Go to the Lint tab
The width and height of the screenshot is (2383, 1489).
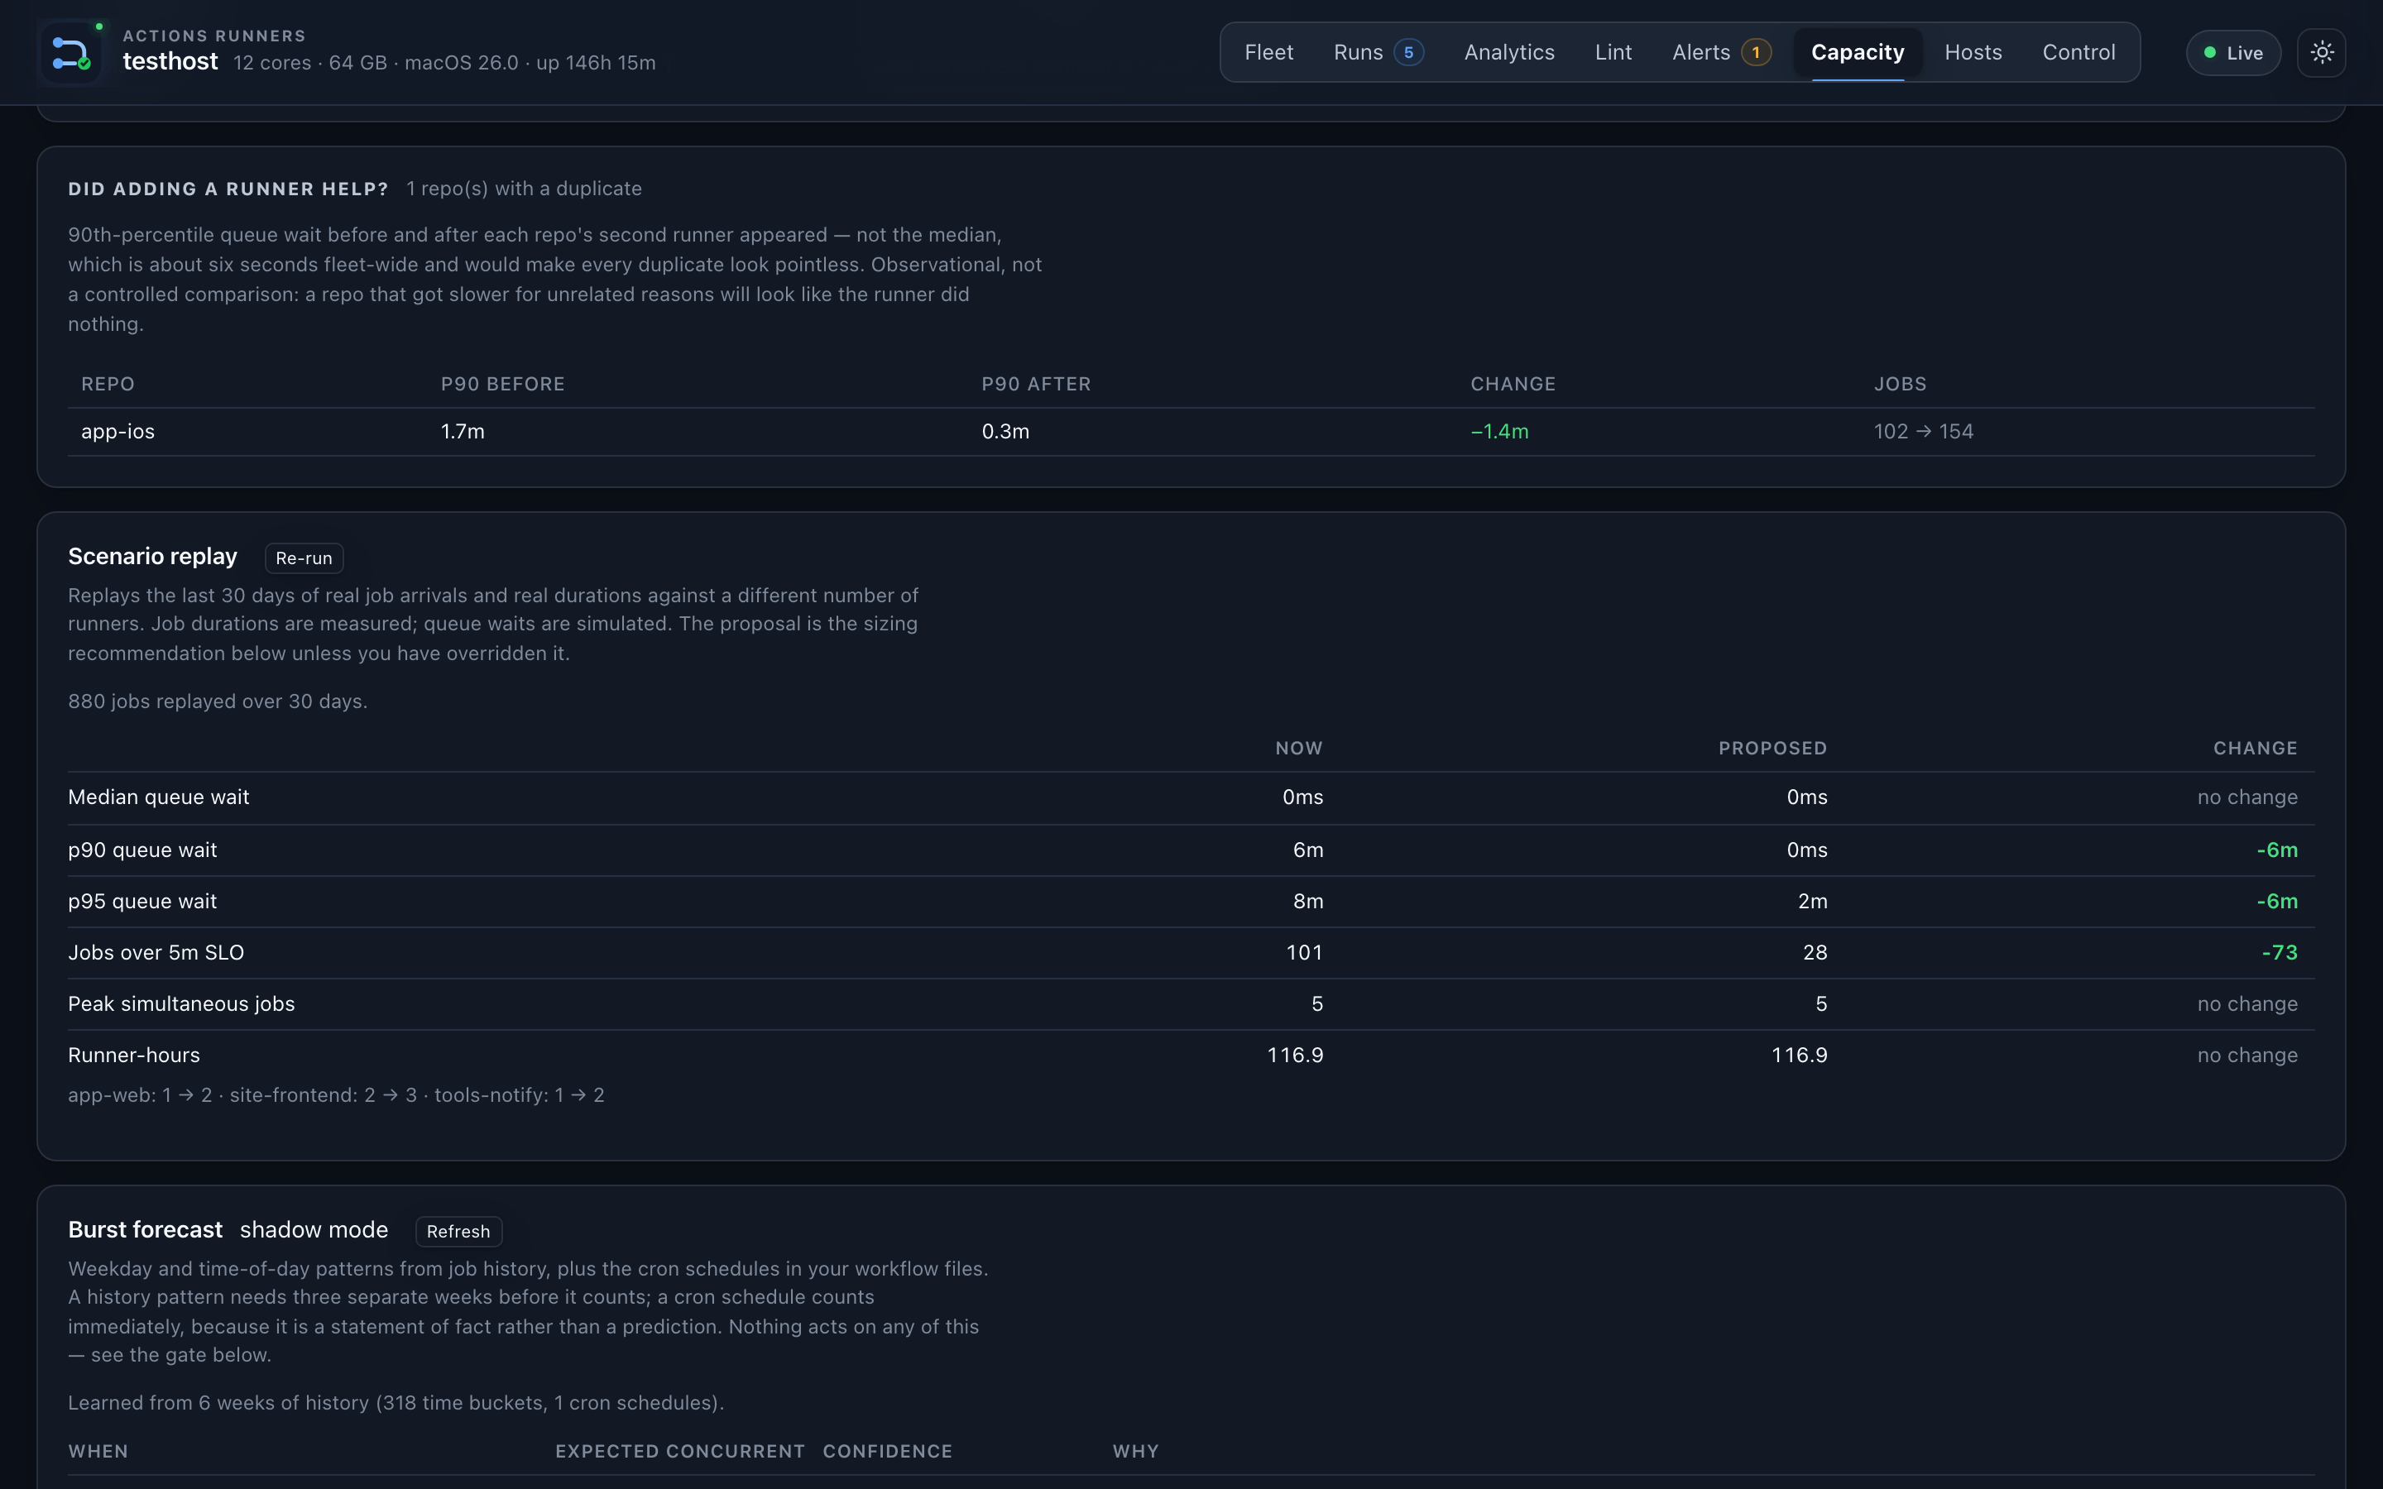click(1613, 52)
